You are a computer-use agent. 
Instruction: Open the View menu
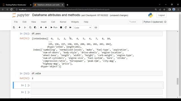34,22
